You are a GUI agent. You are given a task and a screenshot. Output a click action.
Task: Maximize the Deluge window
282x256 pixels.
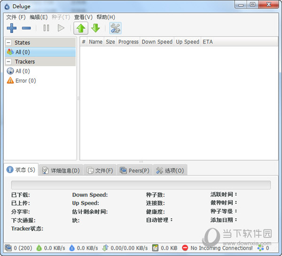252,5
